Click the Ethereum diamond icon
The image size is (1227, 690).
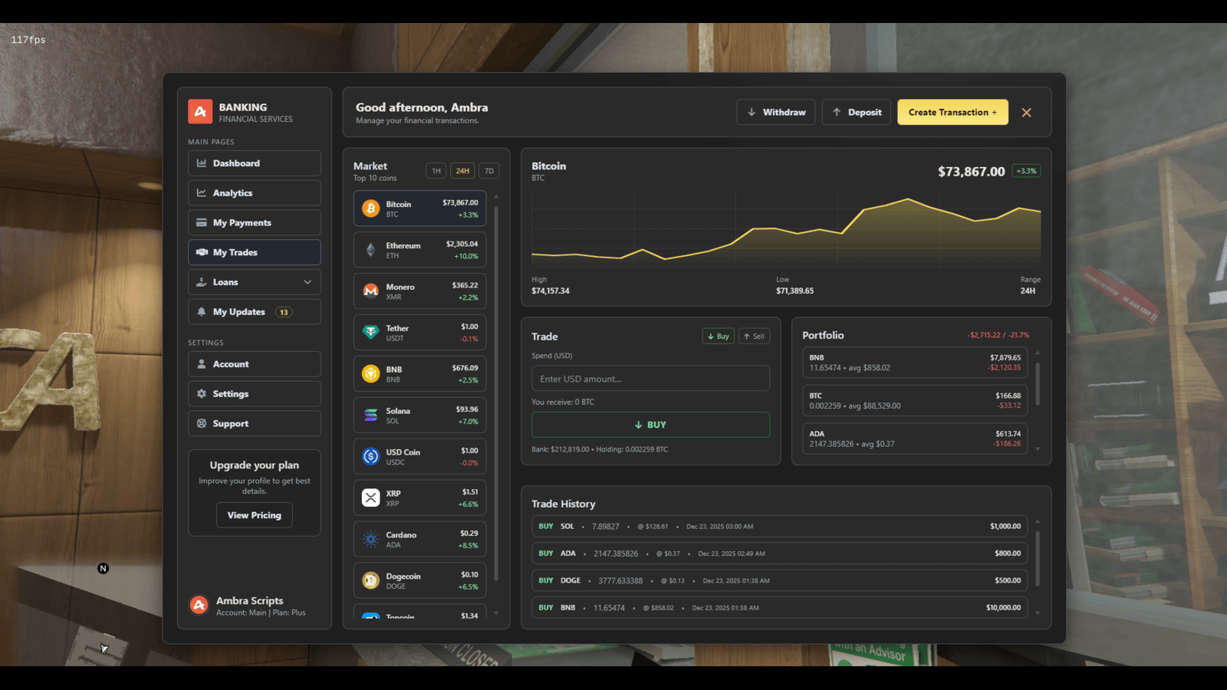(x=370, y=250)
